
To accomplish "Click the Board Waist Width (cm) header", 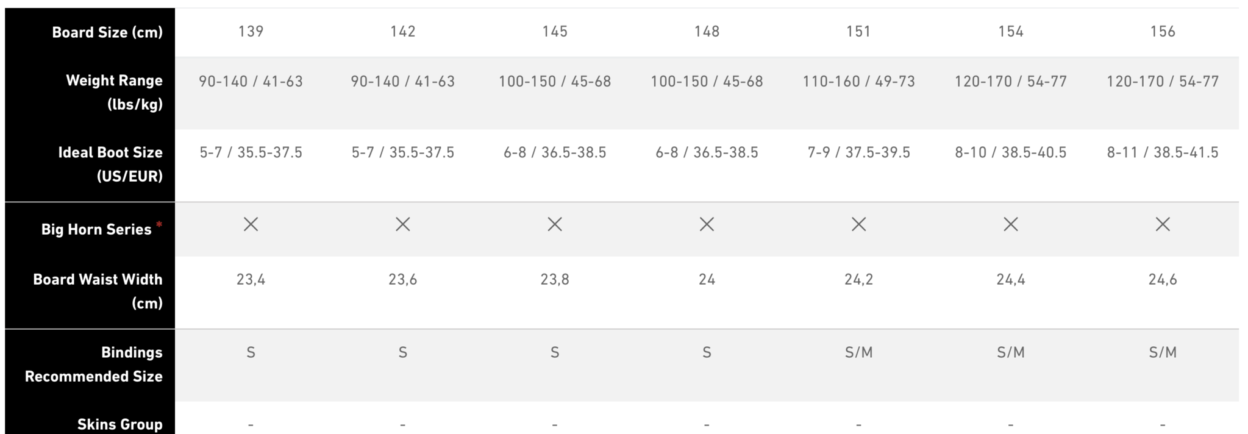I will click(98, 291).
